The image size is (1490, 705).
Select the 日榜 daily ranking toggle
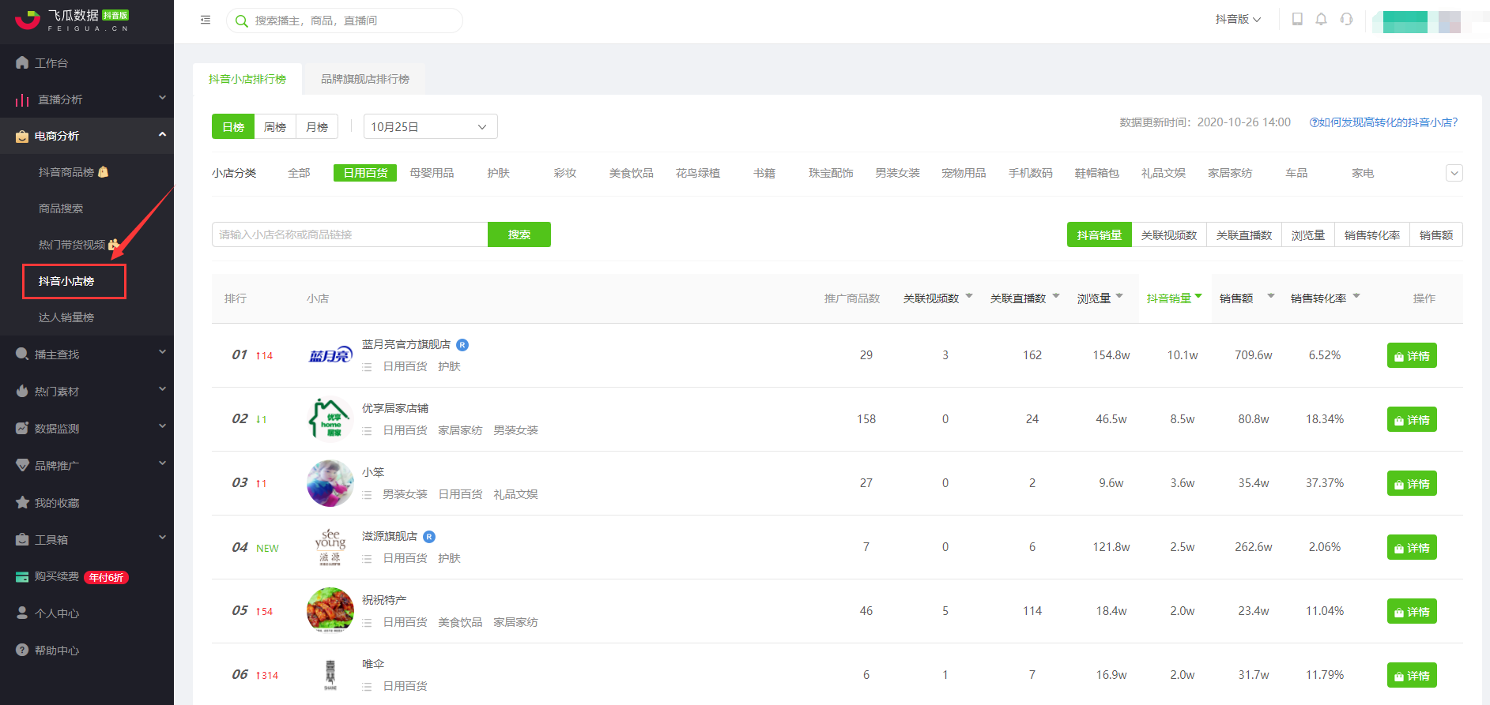(233, 126)
